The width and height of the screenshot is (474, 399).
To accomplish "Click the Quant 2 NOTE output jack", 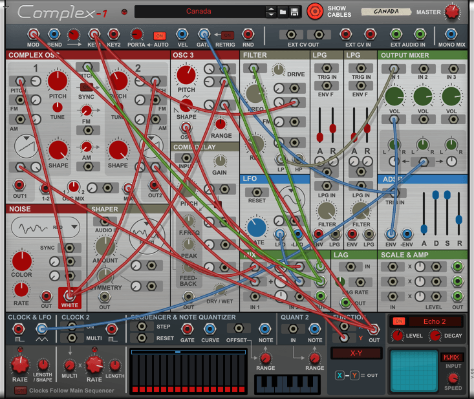I will coord(314,329).
